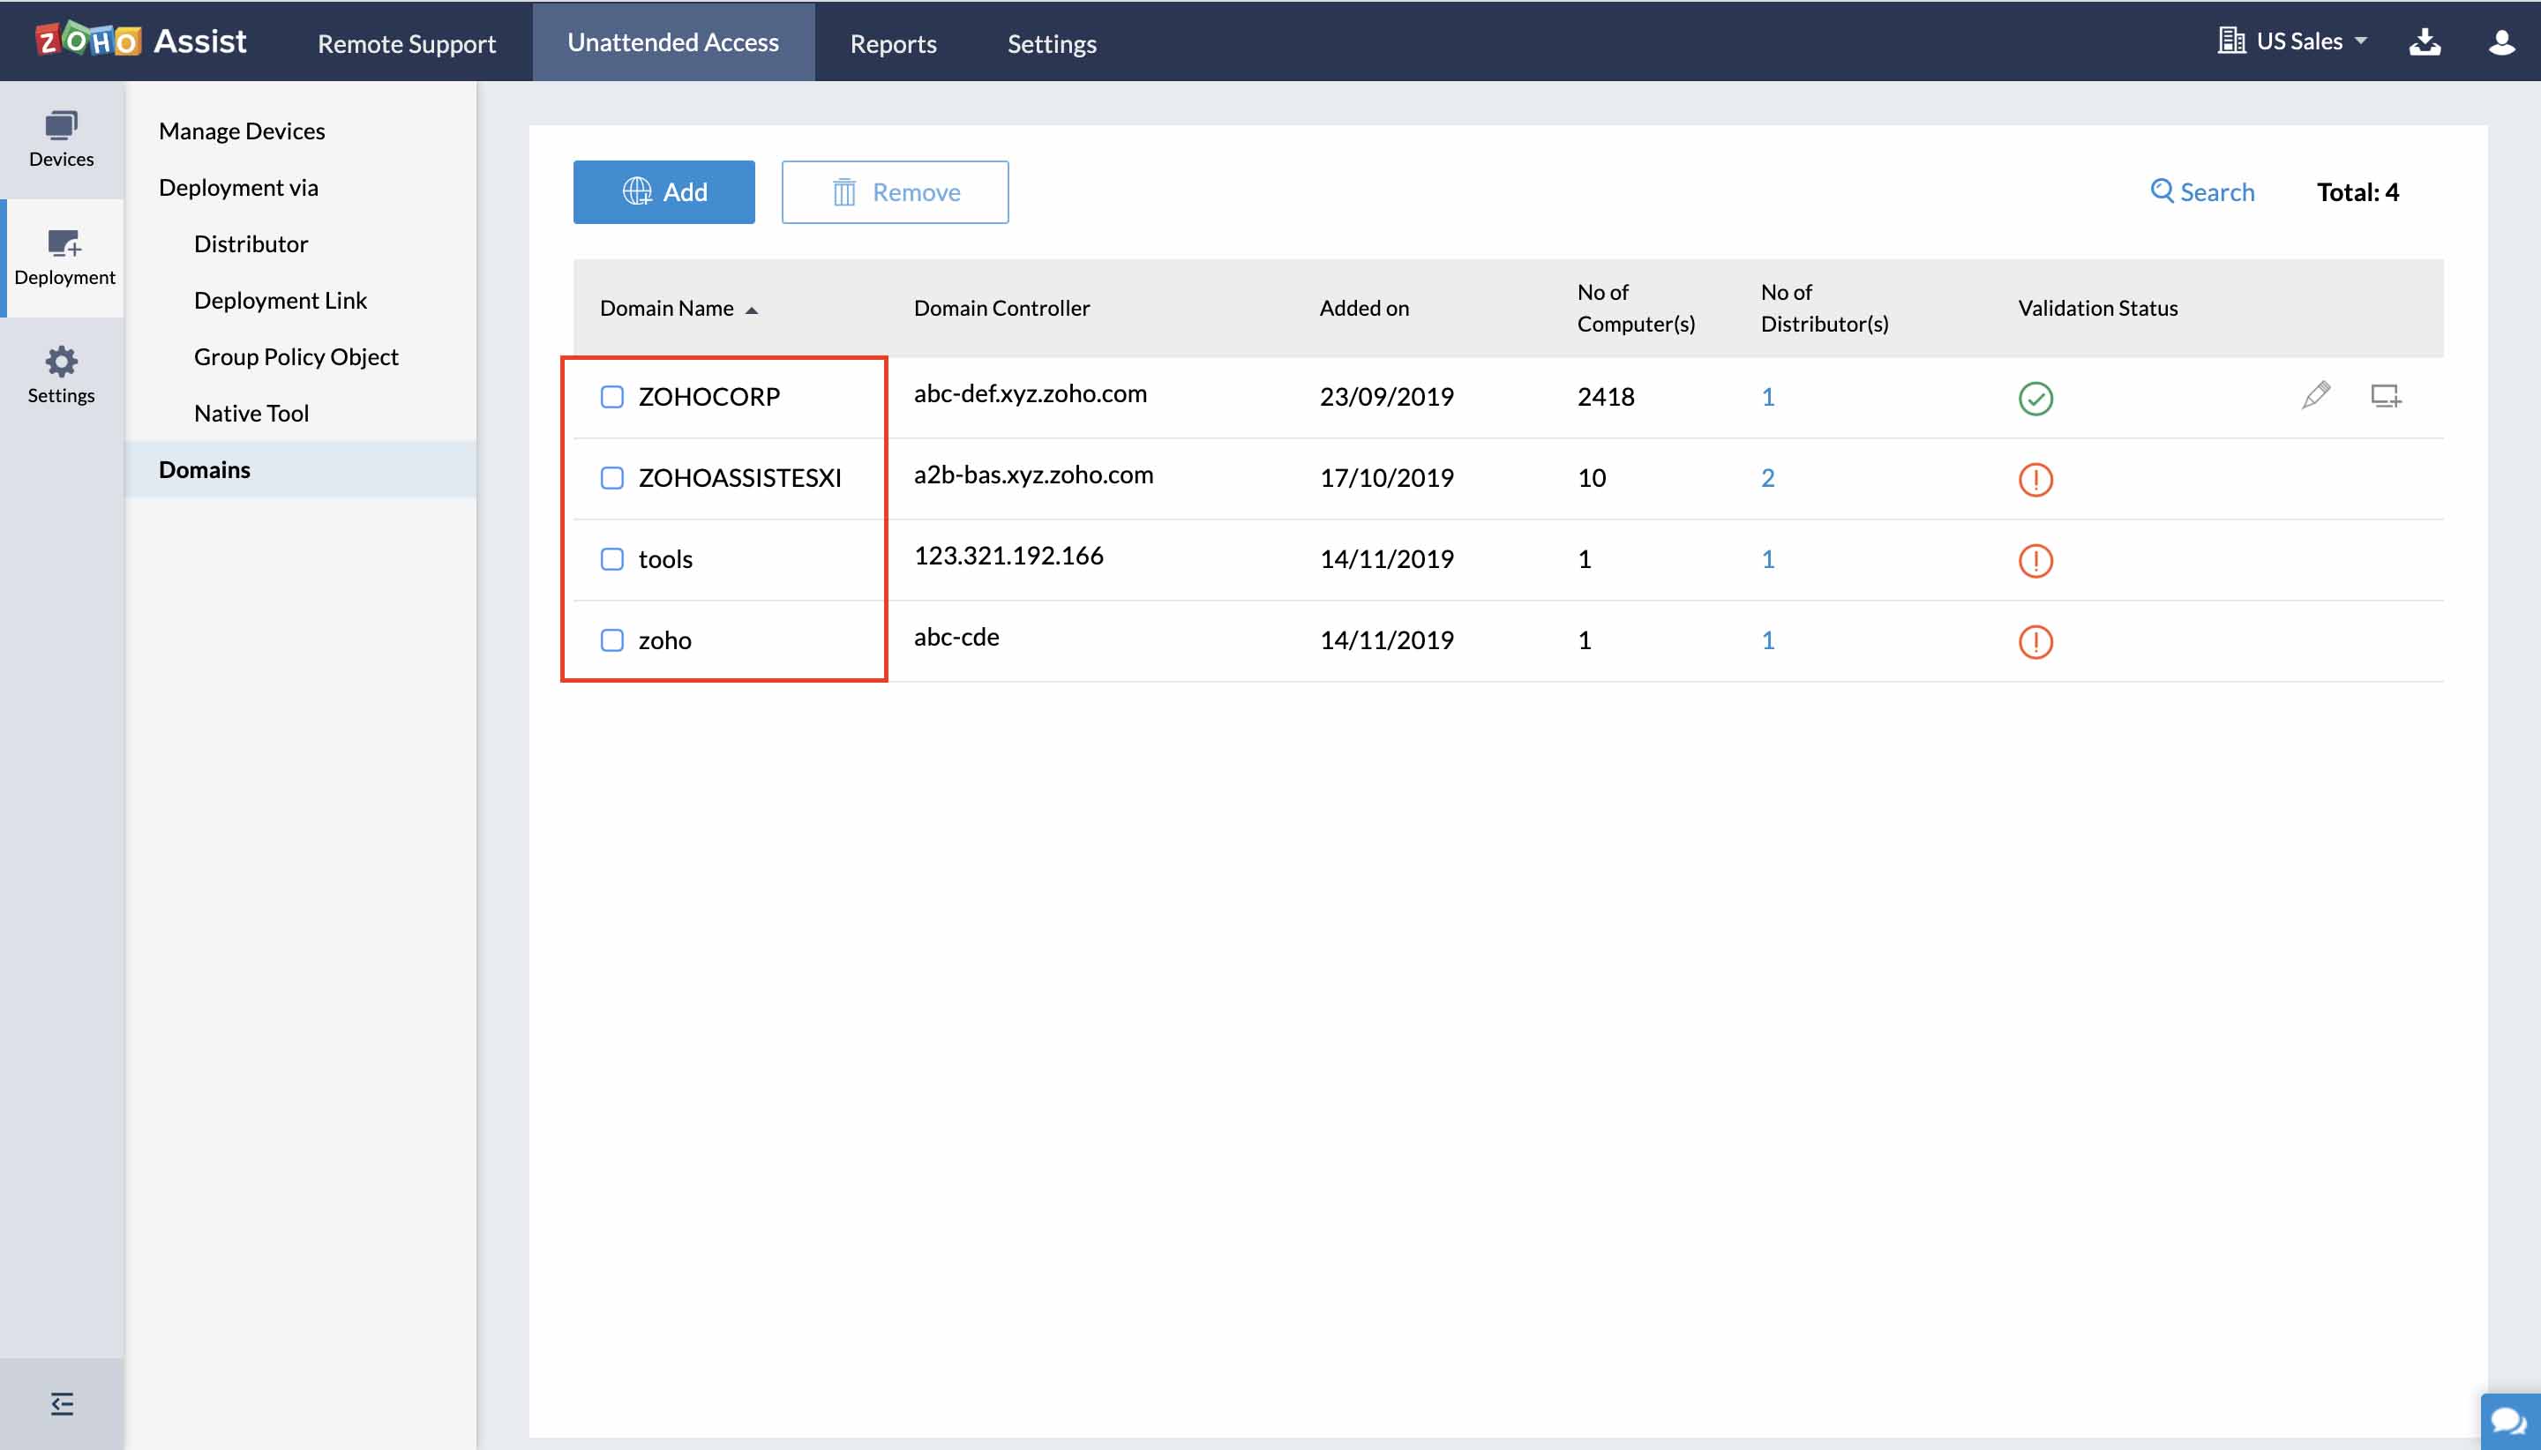Click the warning icon for zoho domain
The image size is (2541, 1450).
tap(2035, 641)
